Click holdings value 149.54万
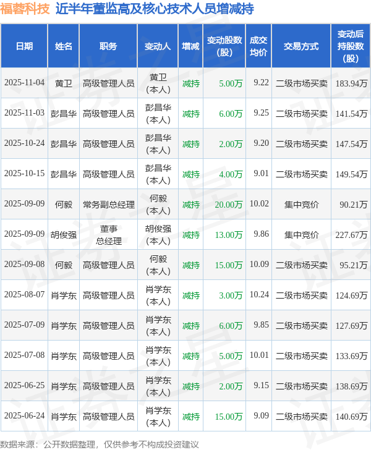This screenshot has height=450, width=371. [x=351, y=174]
